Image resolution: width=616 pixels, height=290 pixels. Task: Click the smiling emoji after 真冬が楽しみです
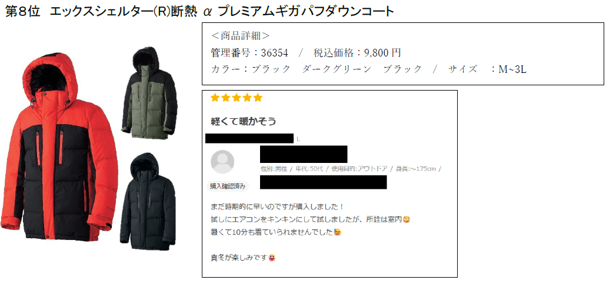point(272,258)
